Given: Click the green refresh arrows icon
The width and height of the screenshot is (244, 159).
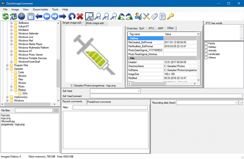Looking at the screenshot, I should [5, 16].
